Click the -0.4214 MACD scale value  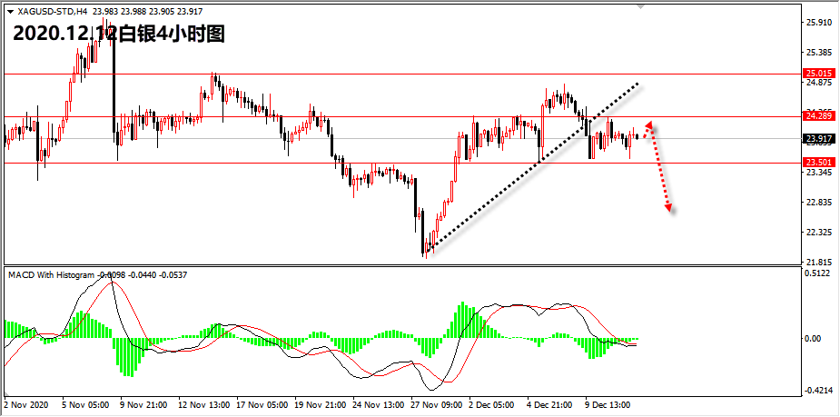pyautogui.click(x=817, y=390)
